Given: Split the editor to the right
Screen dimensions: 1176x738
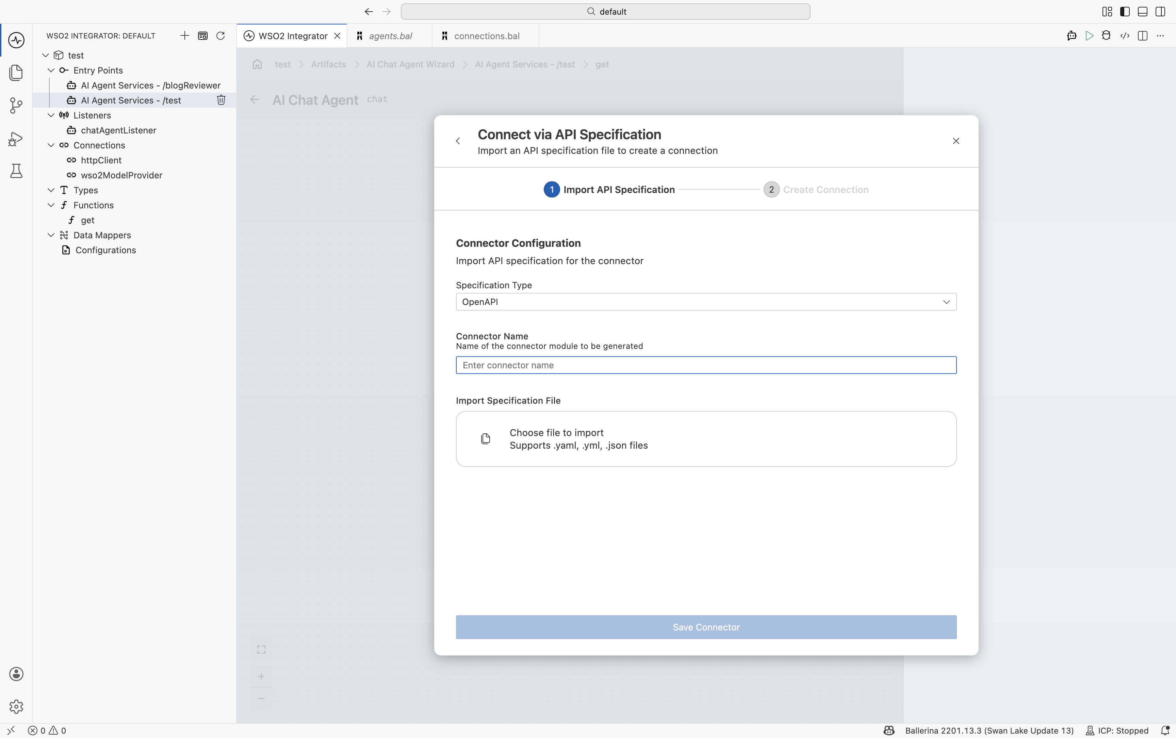Looking at the screenshot, I should click(1142, 36).
